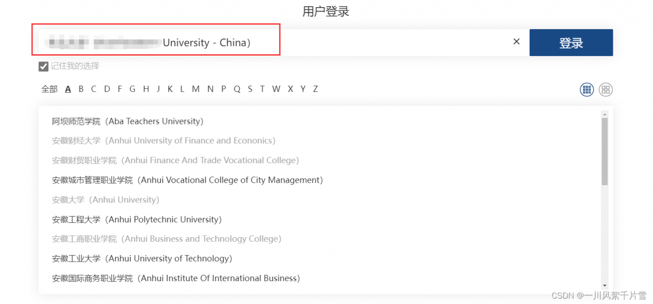Choose letter S in alphabet filter
Viewport: 653px width, 304px height.
(250, 89)
